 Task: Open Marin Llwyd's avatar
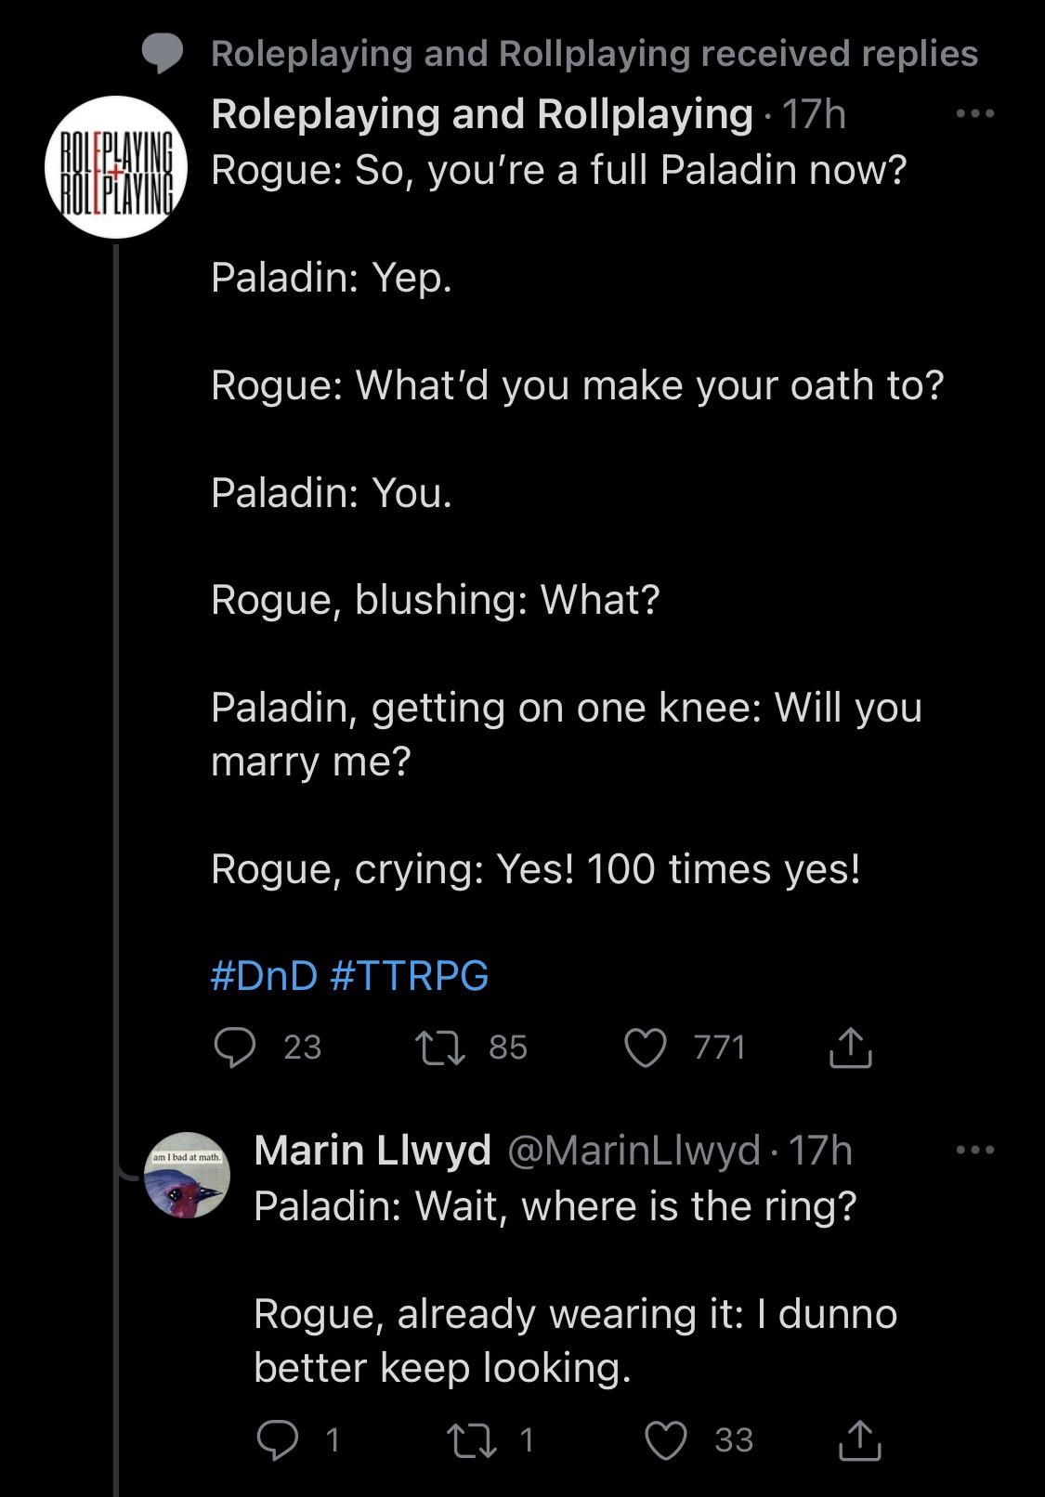pos(187,1176)
